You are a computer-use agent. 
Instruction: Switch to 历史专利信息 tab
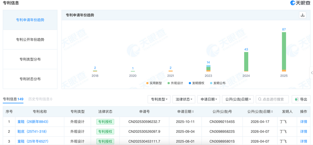(40, 99)
